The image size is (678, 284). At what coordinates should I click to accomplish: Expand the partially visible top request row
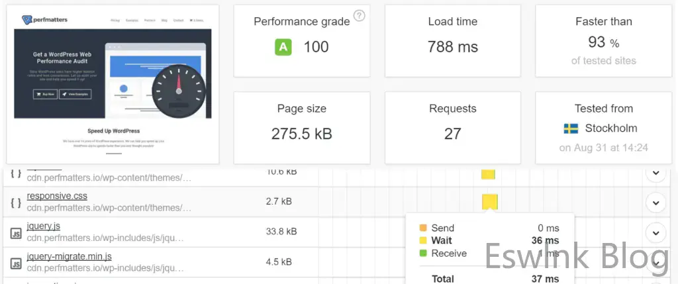click(655, 173)
